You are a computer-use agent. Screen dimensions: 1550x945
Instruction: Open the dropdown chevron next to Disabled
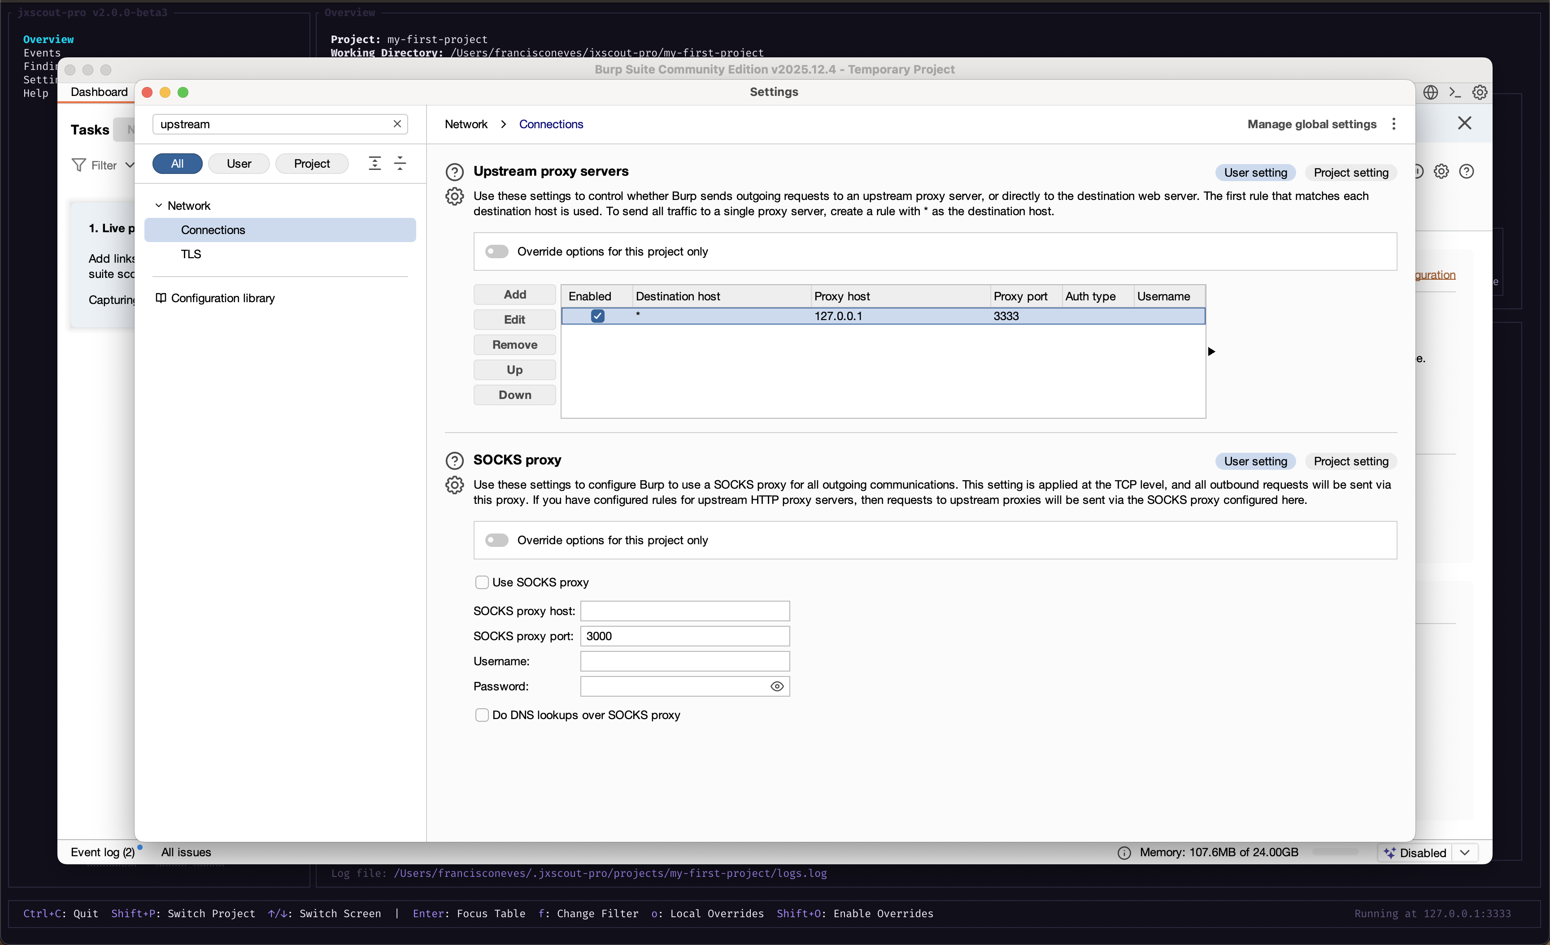point(1464,853)
